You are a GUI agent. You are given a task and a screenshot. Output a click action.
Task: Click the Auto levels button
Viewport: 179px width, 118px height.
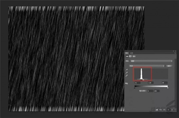coord(169,66)
